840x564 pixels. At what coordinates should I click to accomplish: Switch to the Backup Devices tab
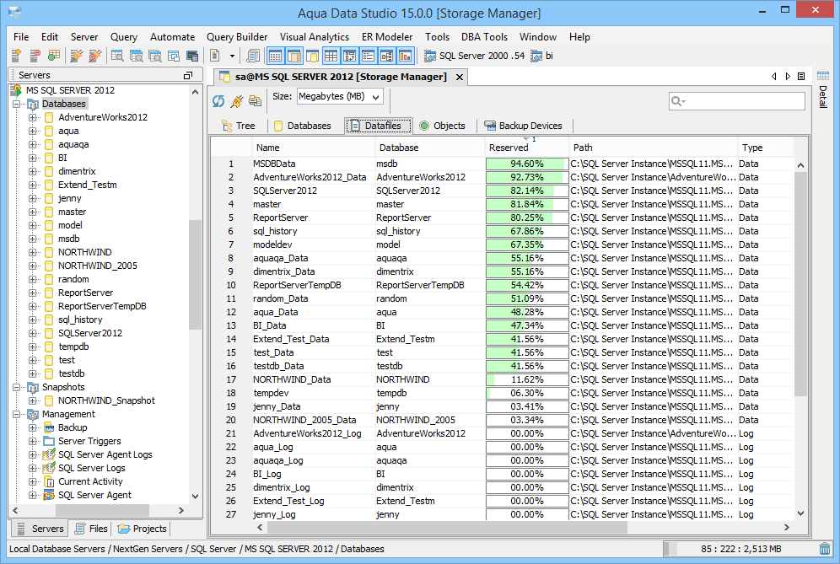[x=524, y=126]
